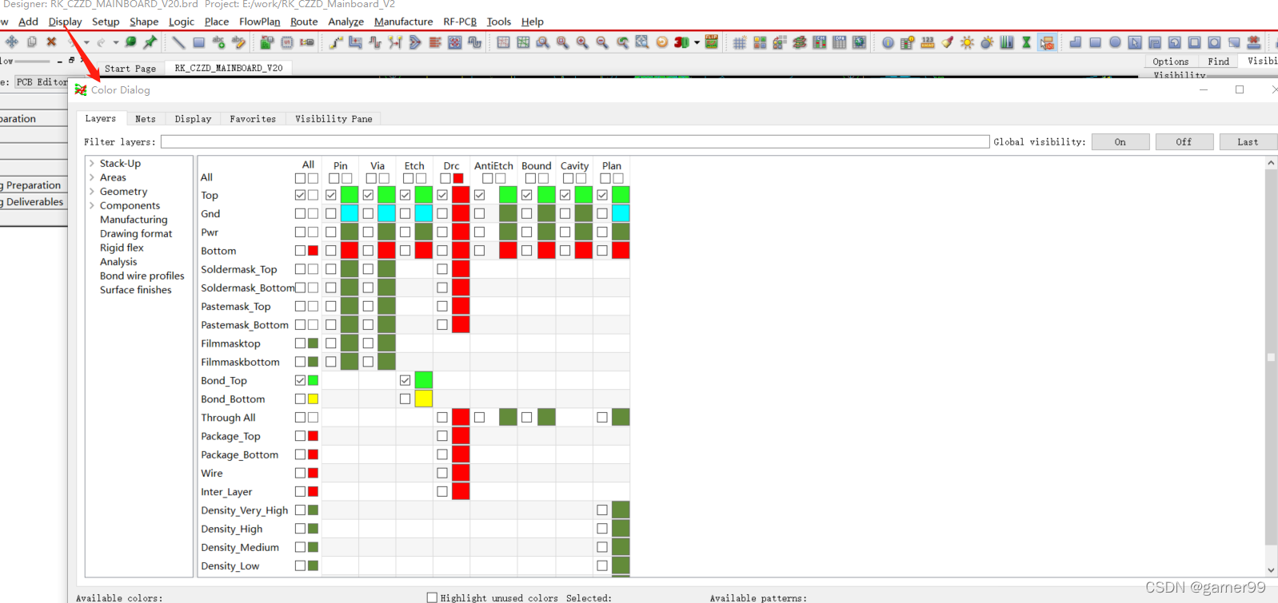The width and height of the screenshot is (1278, 603).
Task: Open the Manufacture menu
Action: pos(403,22)
